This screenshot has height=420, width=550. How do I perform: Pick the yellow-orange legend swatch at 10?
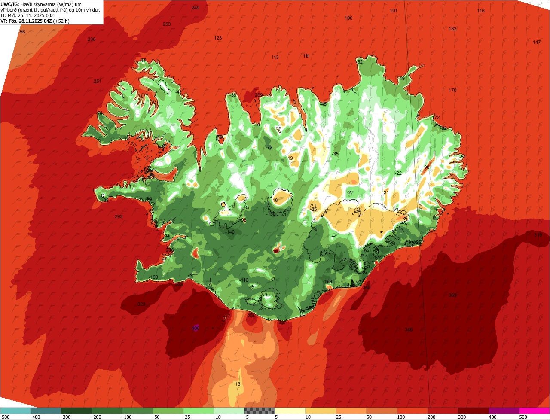click(x=320, y=410)
